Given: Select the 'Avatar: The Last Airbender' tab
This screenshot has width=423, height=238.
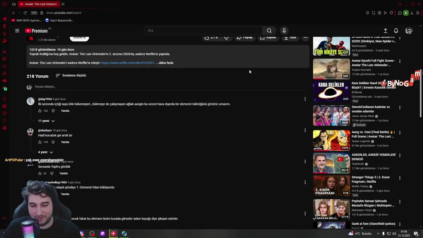Looking at the screenshot, I should pyautogui.click(x=38, y=4).
